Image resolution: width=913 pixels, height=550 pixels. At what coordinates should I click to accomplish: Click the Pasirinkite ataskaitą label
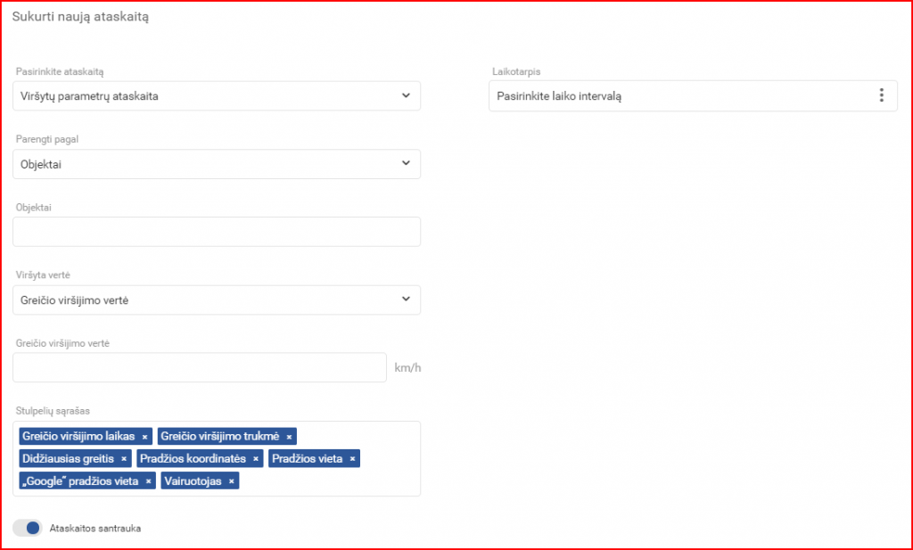click(60, 71)
